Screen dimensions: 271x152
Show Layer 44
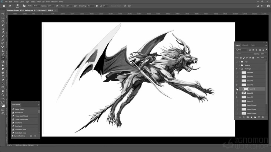[237, 73]
